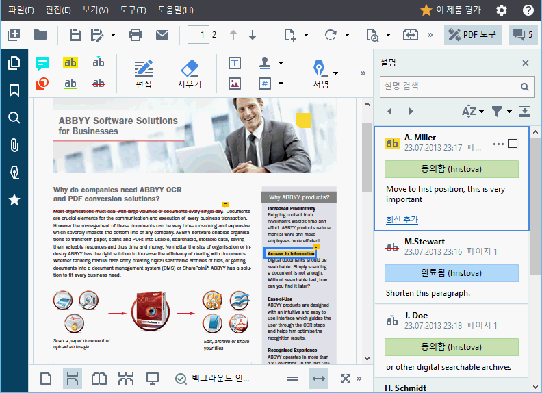Open a file with the folder icon
This screenshot has width=542, height=393.
point(40,35)
